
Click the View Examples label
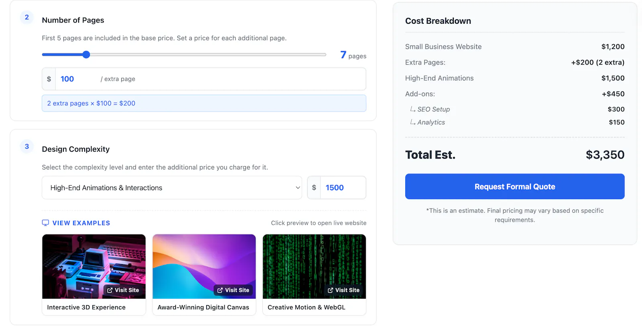click(x=81, y=223)
